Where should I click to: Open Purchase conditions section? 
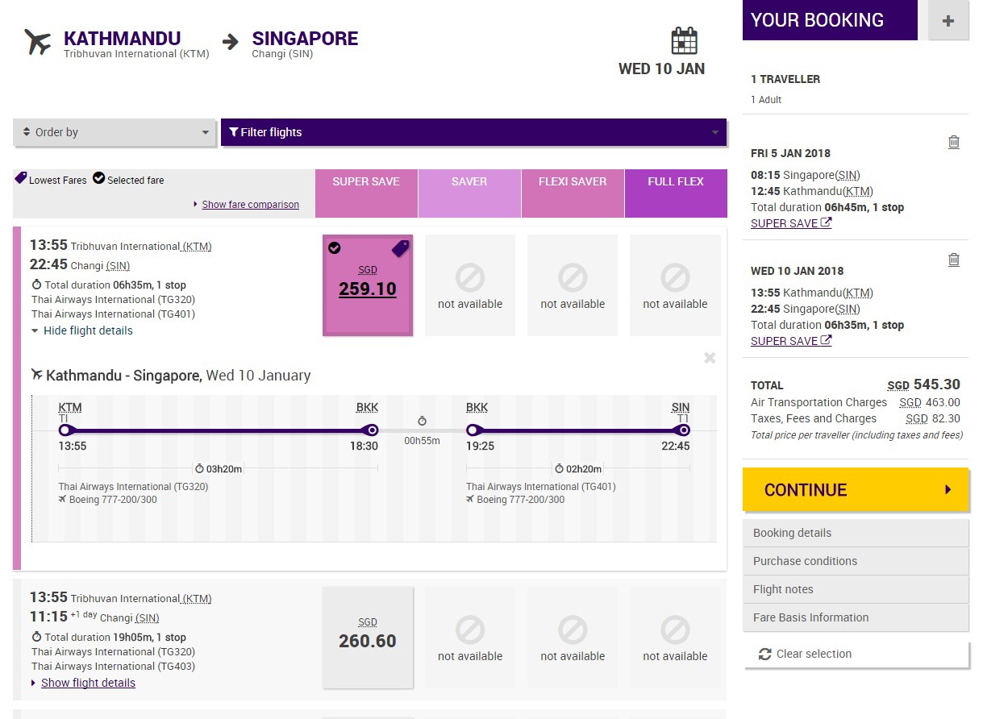pos(856,561)
